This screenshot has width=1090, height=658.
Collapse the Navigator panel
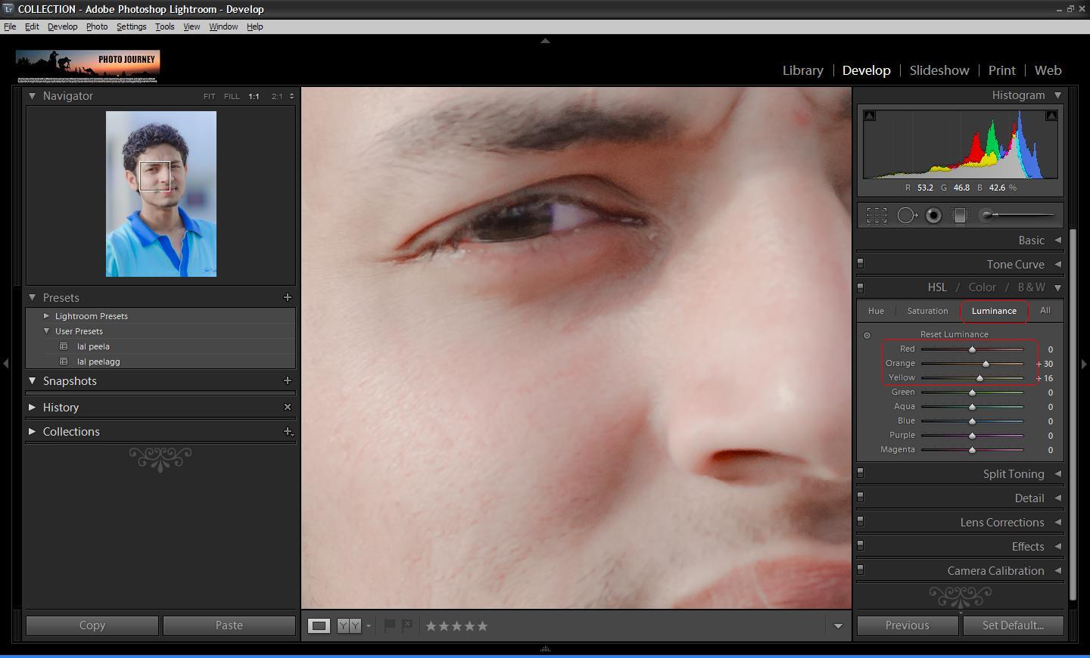[x=32, y=96]
